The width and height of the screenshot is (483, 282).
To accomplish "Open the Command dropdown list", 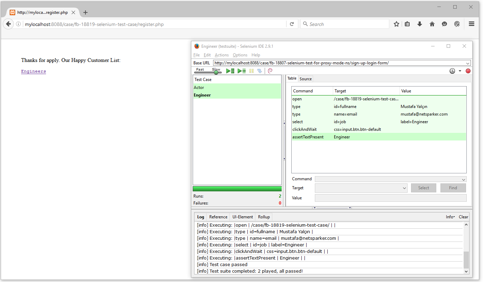I will [x=464, y=179].
